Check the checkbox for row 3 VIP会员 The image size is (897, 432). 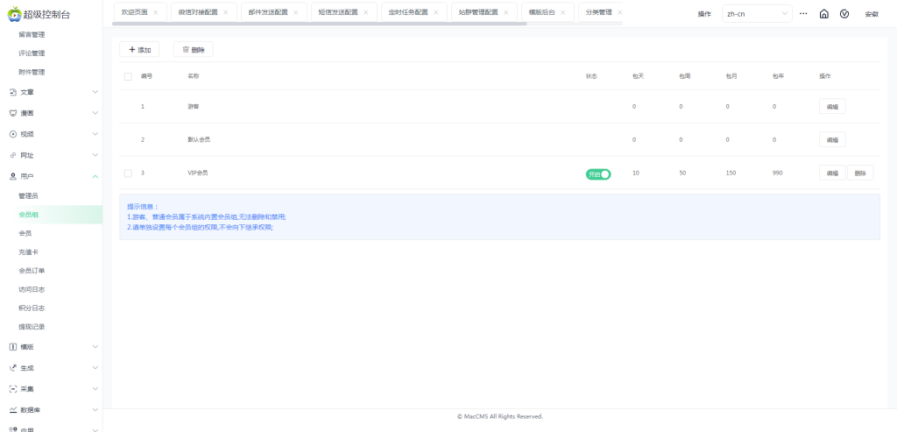click(x=128, y=173)
